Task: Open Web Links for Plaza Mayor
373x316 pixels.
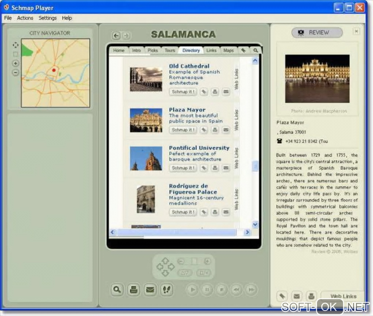Action: pyautogui.click(x=237, y=120)
